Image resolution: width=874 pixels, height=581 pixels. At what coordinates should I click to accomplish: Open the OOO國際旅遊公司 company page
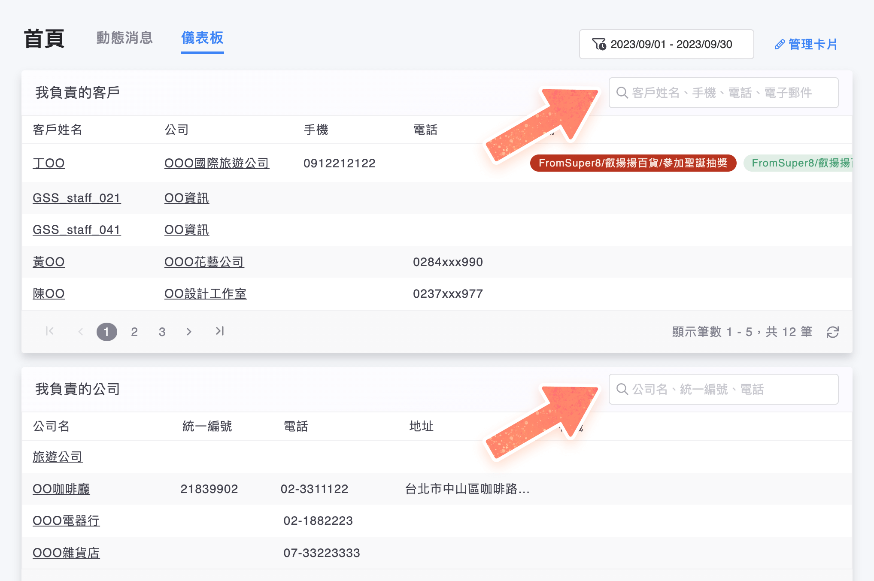tap(217, 163)
